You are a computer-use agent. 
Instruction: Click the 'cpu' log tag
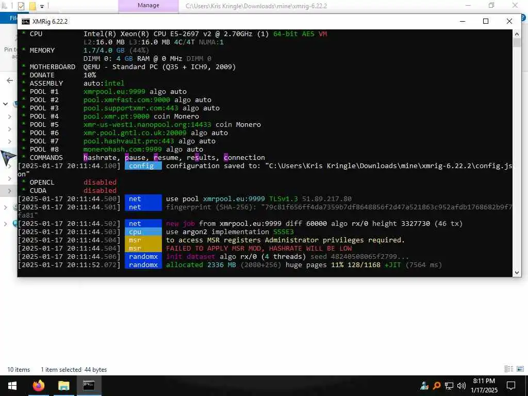click(x=143, y=232)
